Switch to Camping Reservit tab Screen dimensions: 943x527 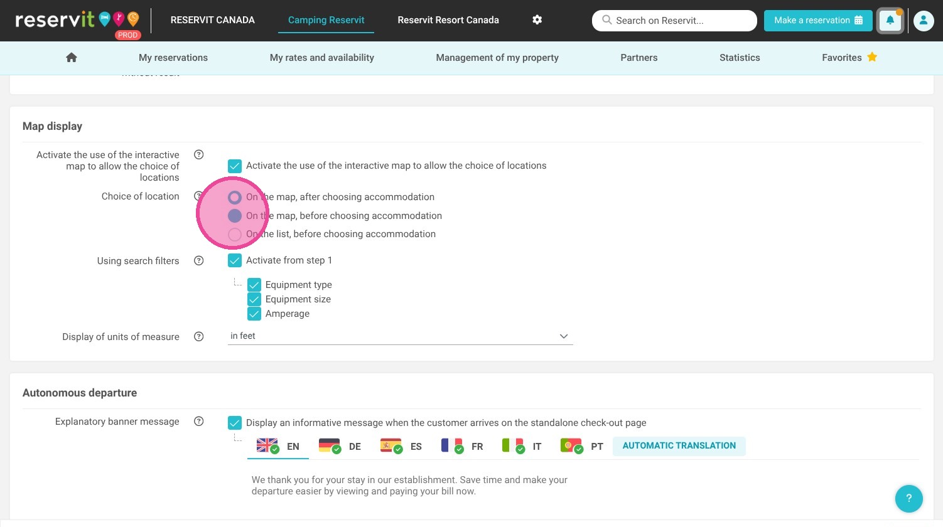[x=326, y=20]
